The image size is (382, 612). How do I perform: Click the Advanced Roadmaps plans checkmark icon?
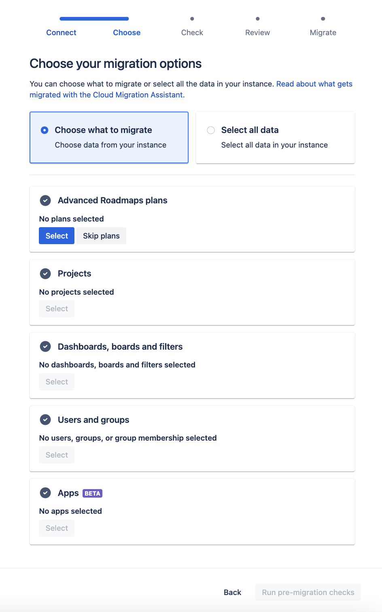45,200
